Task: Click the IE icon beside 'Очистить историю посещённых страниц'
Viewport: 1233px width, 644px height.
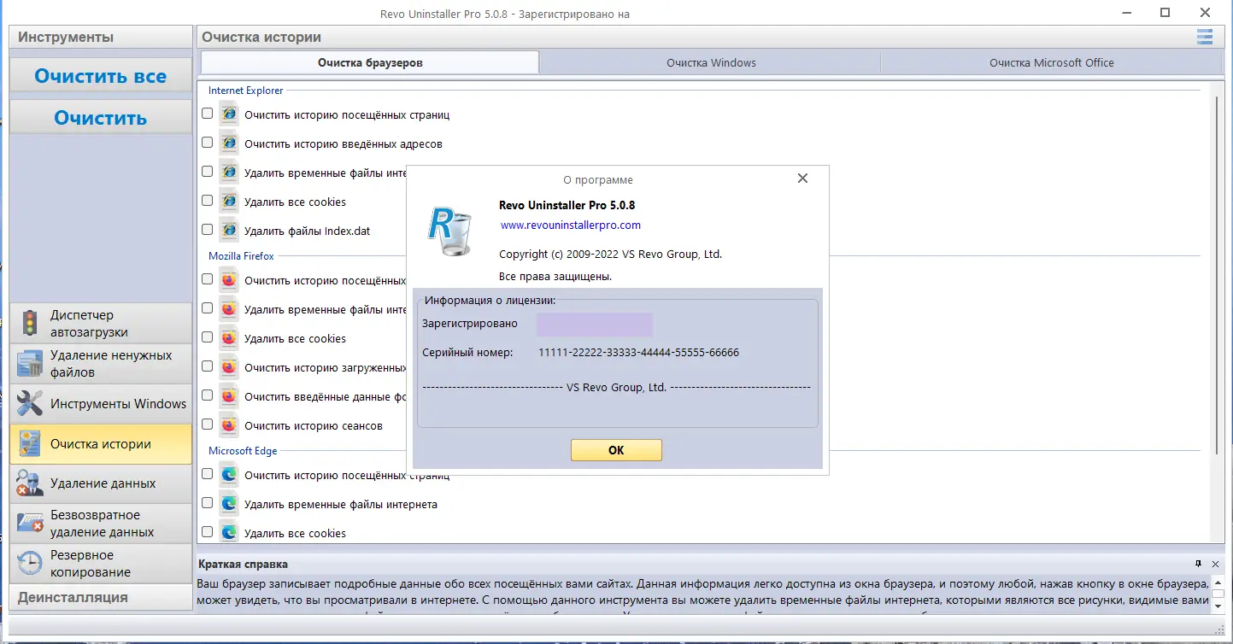Action: [228, 114]
